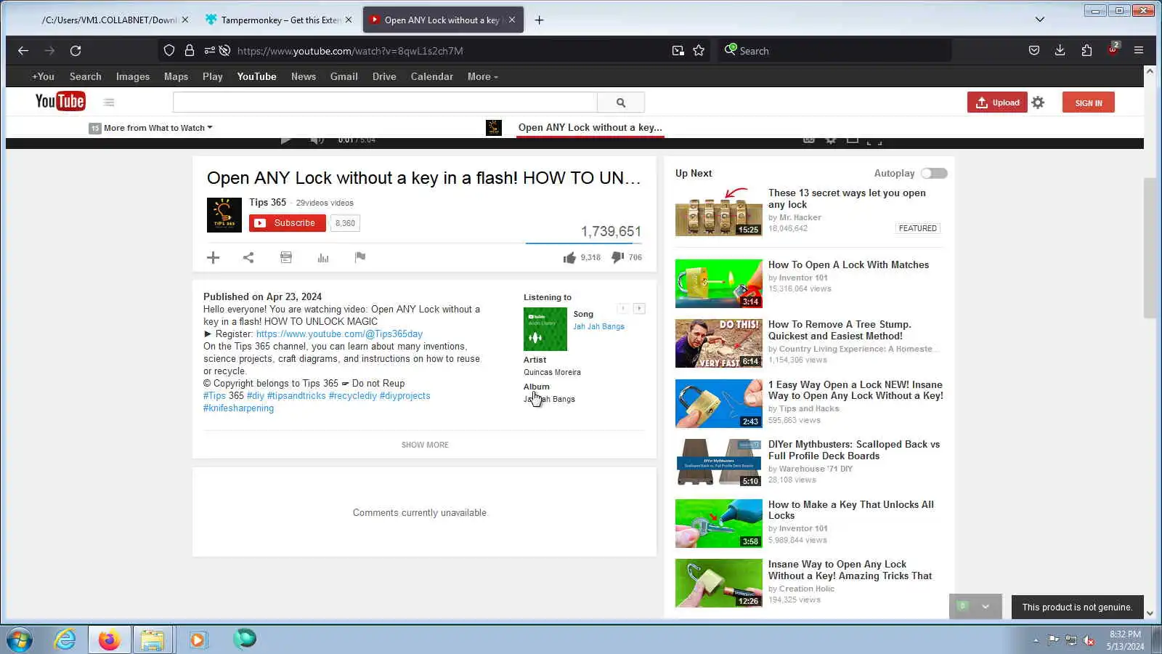The height and width of the screenshot is (654, 1162).
Task: Open a new browser tab with plus
Action: click(539, 20)
